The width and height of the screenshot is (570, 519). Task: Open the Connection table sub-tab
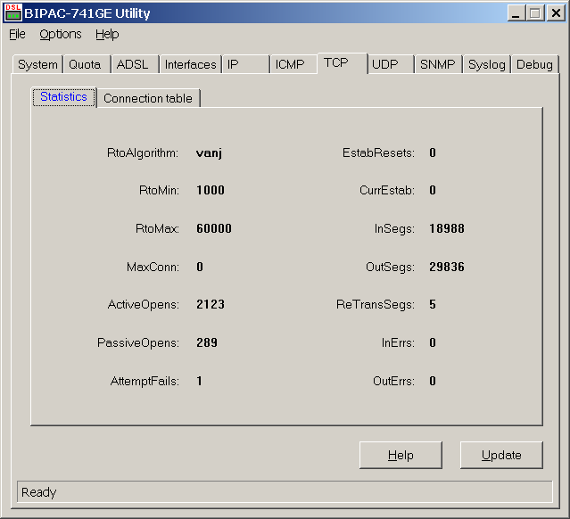tap(148, 98)
